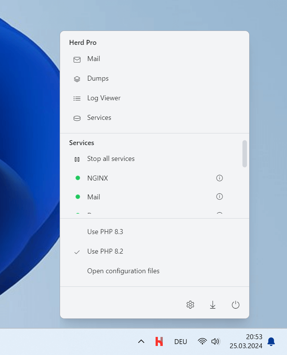Image resolution: width=287 pixels, height=355 pixels.
Task: Open the Dumps window
Action: [97, 79]
